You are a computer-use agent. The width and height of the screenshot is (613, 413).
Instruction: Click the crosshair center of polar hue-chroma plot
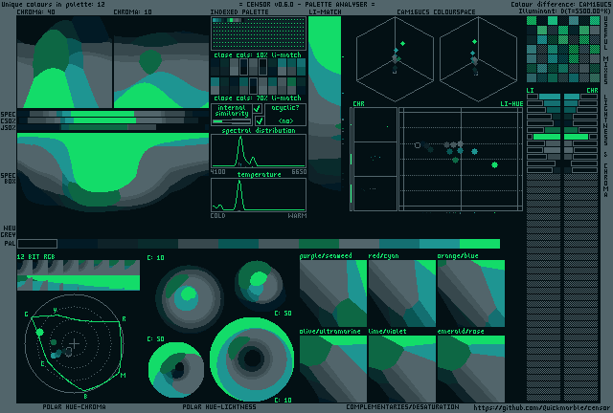75,342
